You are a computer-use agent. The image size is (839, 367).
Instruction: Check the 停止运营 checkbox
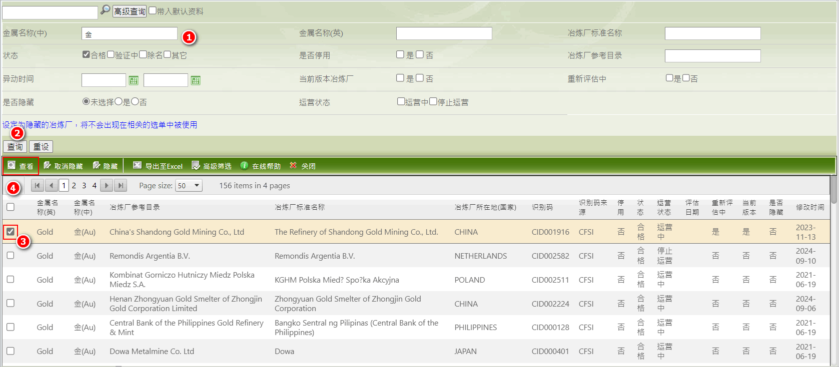(433, 101)
